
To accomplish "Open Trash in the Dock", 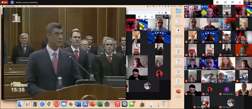I will [x=163, y=104].
